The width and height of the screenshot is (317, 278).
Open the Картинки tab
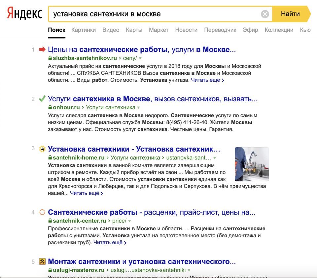tap(84, 30)
